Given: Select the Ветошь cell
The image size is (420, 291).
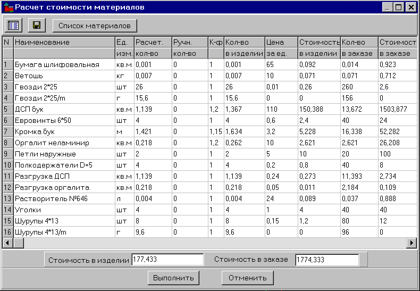Looking at the screenshot, I should click(x=64, y=76).
